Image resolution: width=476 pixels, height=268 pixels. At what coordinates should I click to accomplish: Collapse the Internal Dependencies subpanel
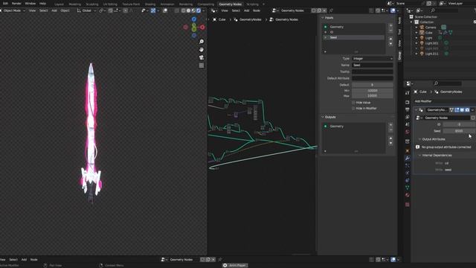419,156
